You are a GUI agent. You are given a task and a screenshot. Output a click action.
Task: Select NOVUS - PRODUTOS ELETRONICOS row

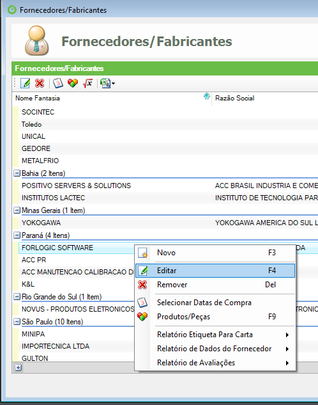[76, 309]
